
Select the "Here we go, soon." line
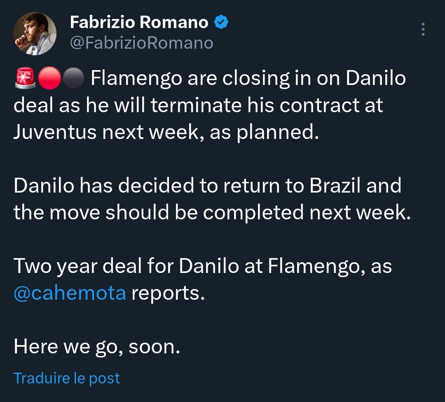click(x=97, y=347)
